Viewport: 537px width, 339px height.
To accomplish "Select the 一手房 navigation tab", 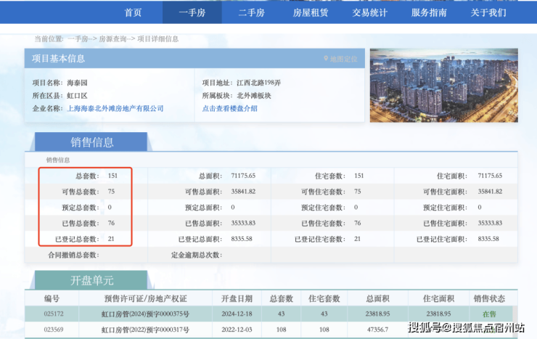I will coord(192,12).
